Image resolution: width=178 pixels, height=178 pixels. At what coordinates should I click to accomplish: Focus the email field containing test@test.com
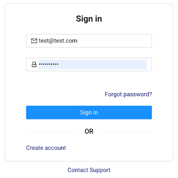(x=89, y=41)
